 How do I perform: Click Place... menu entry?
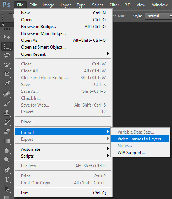click(63, 122)
